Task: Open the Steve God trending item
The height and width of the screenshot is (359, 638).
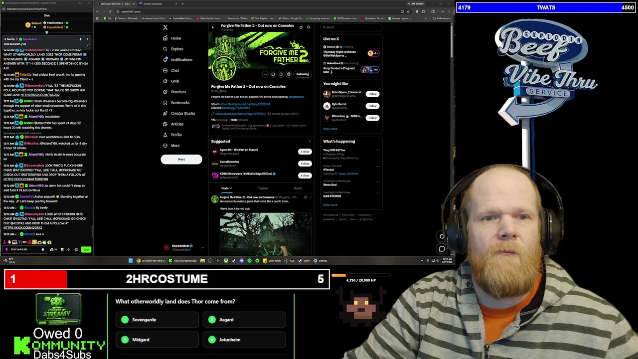Action: pos(329,185)
